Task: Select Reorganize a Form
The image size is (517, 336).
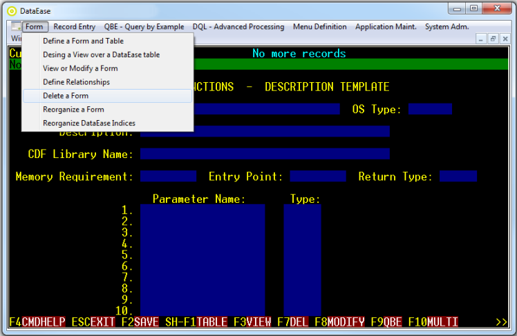Action: point(108,109)
